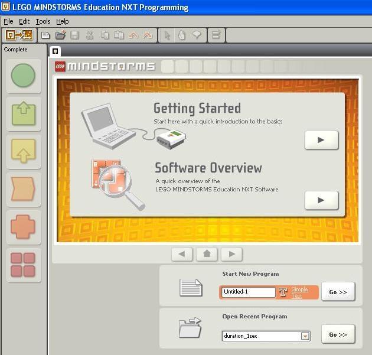Click the new document page icon
372x355 pixels.
[x=191, y=288]
